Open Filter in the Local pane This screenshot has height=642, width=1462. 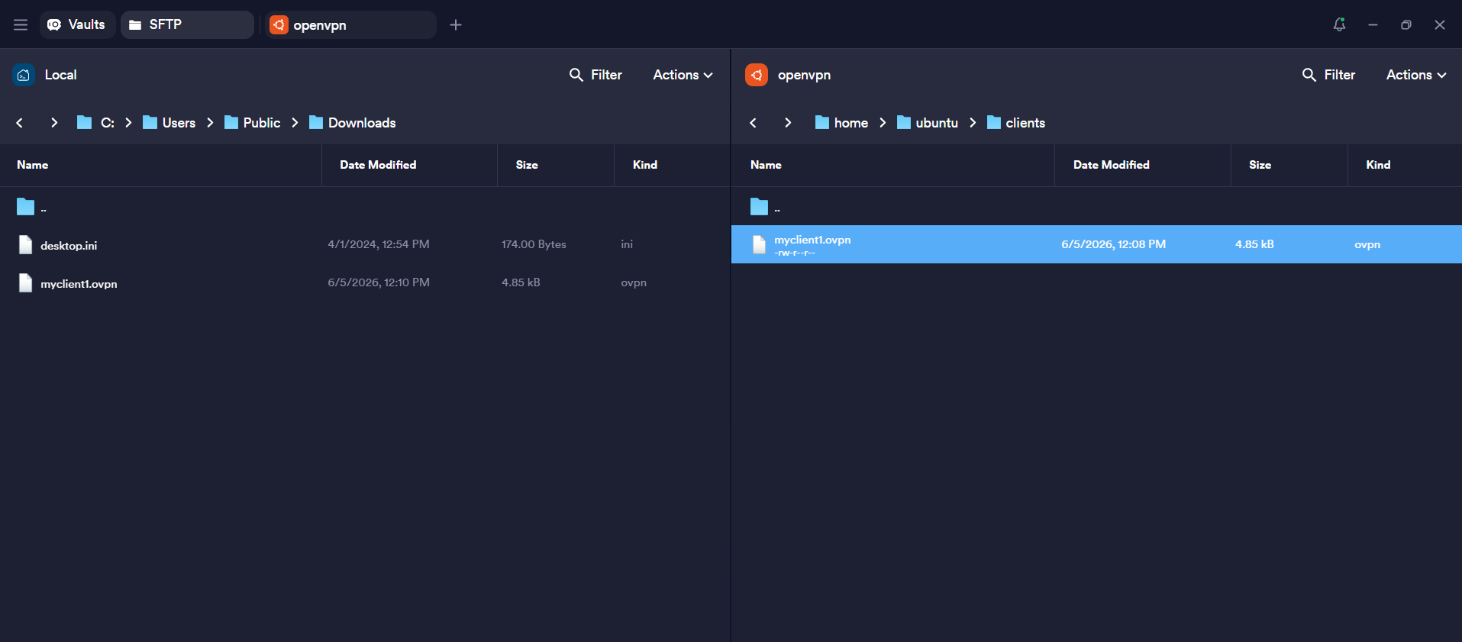pos(595,75)
